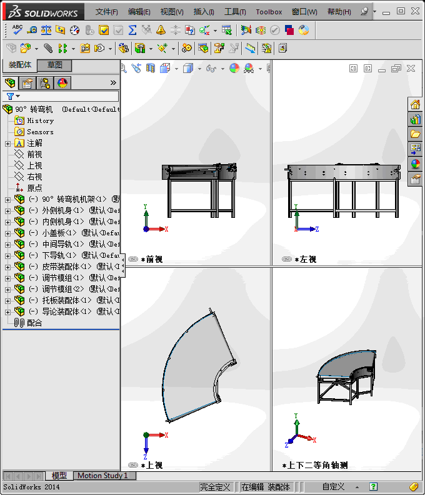The image size is (425, 495).
Task: Expand the manager tabs chevron
Action: tap(113, 83)
